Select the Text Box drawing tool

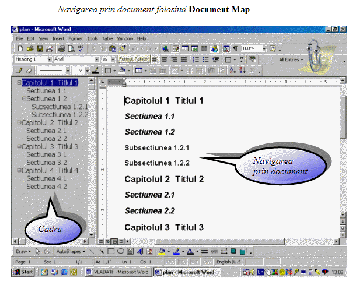[x=130, y=251]
